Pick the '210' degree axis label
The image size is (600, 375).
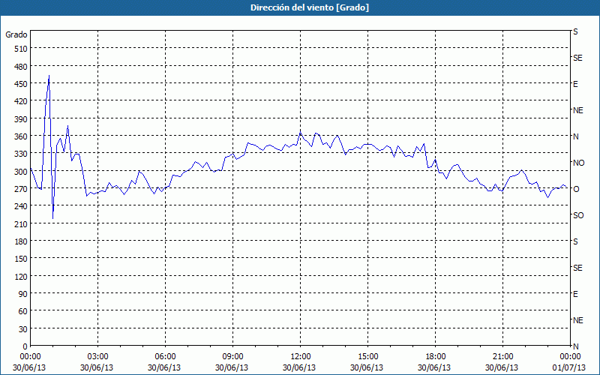(22, 223)
